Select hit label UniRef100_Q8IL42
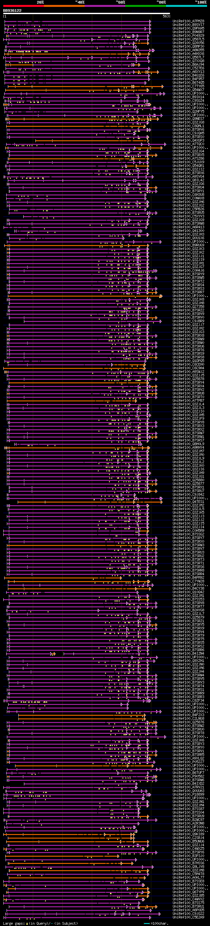The image size is (210, 926). click(x=188, y=180)
